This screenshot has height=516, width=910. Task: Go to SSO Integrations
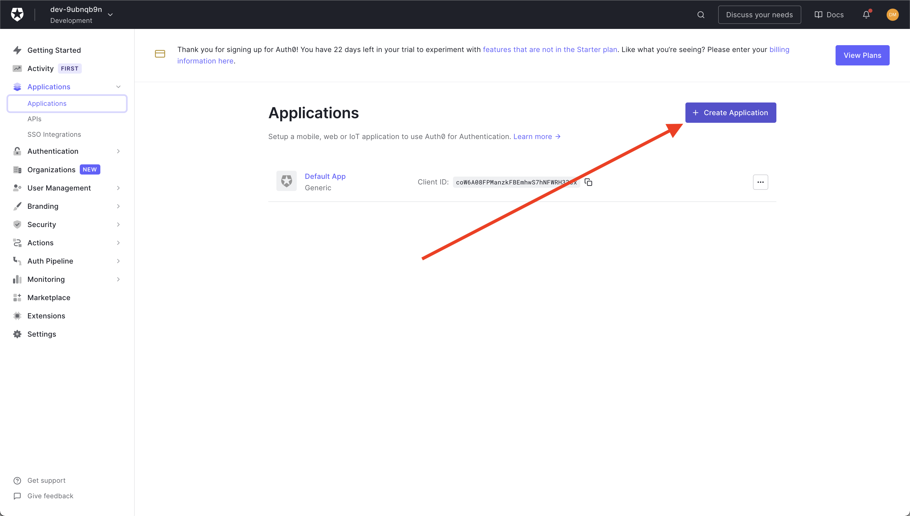[54, 134]
